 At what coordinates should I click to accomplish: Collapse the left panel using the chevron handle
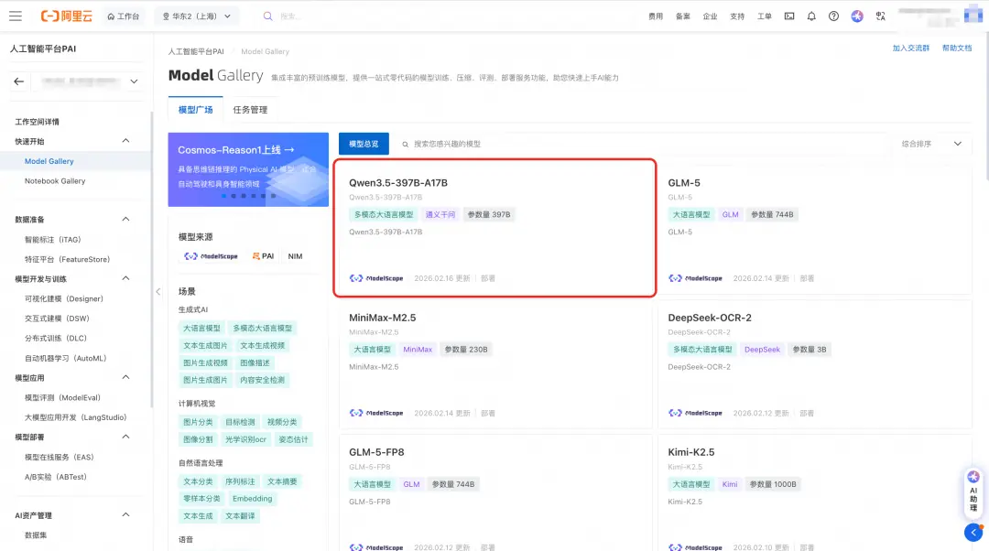157,292
